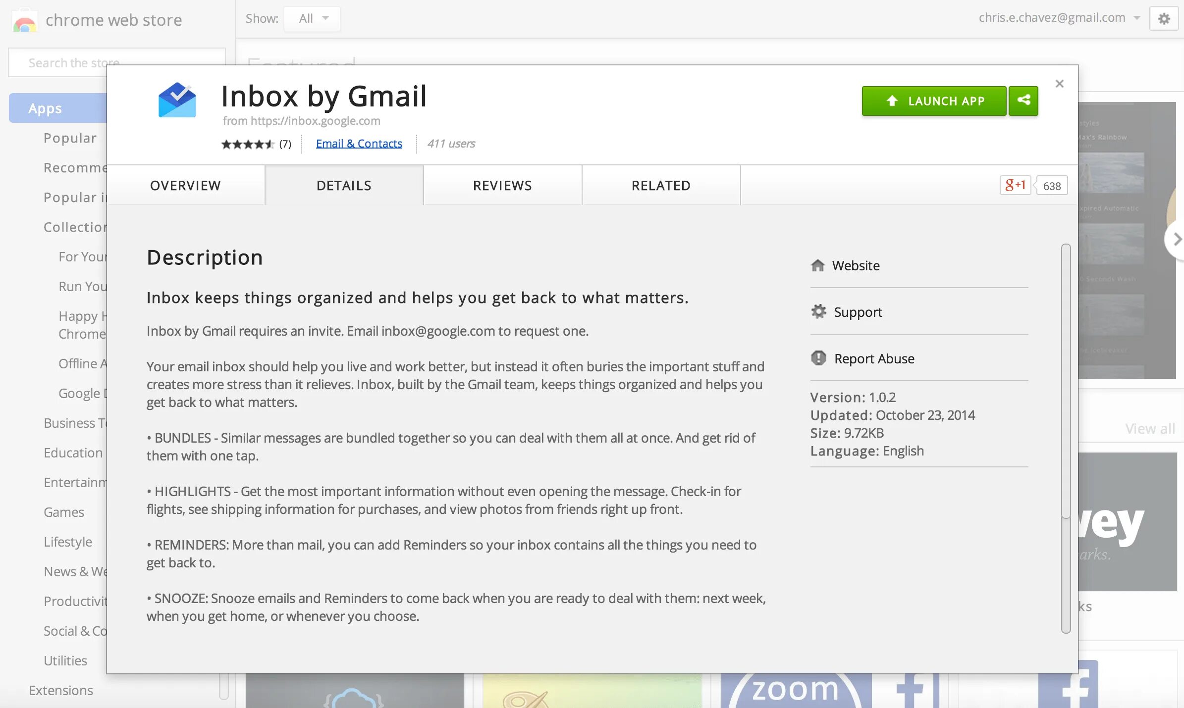The image size is (1184, 708).
Task: Click the Inbox by Gmail app icon
Action: tap(177, 101)
